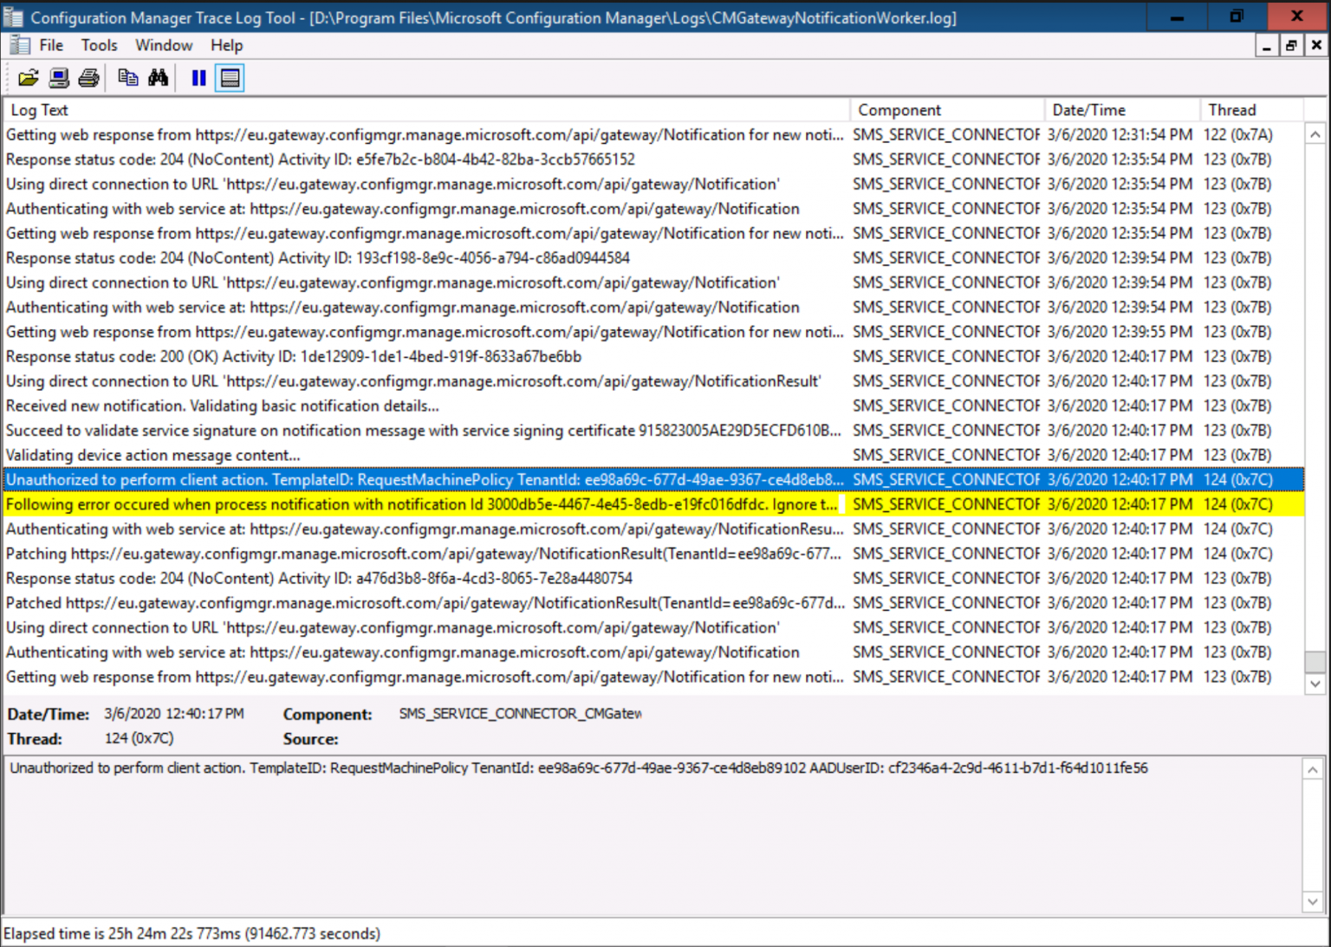Pause live log monitoring
Image resolution: width=1331 pixels, height=947 pixels.
pos(198,77)
